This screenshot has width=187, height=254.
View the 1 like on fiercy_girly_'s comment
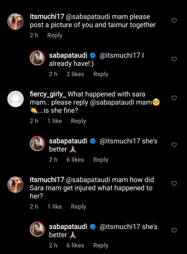point(55,121)
